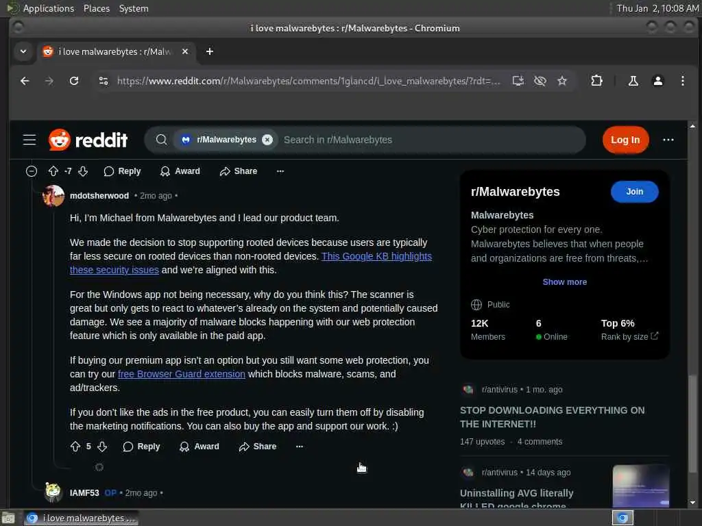
Task: Click the Log In button
Action: click(x=625, y=140)
